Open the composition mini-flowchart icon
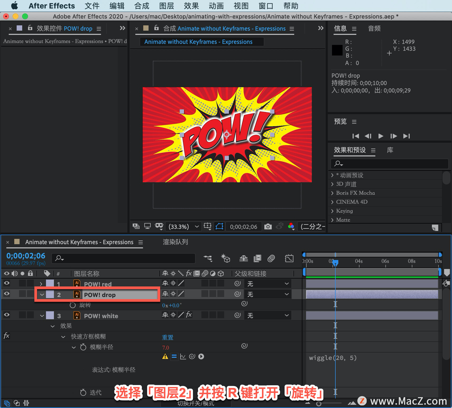The image size is (452, 408). click(208, 258)
